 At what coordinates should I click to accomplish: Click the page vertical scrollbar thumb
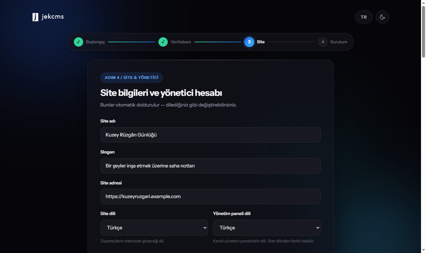pos(423,32)
